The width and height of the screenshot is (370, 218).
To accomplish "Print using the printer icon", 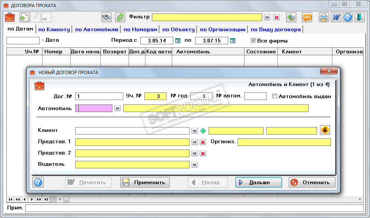I will click(324, 17).
